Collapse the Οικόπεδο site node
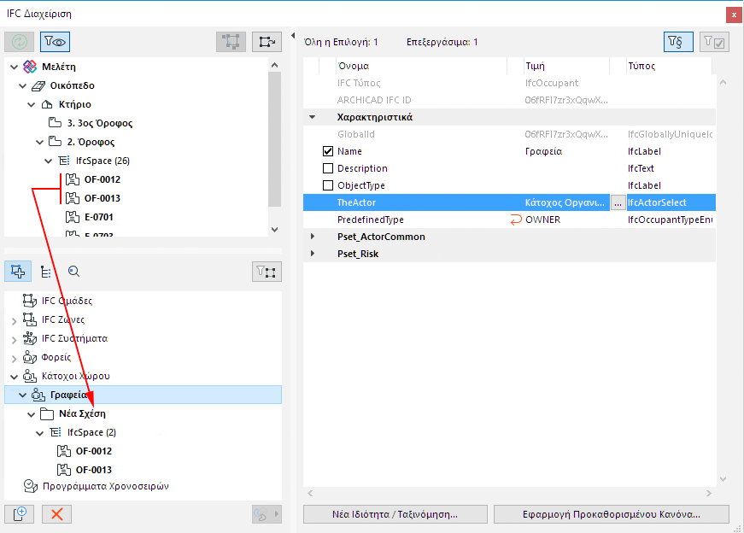 (x=23, y=86)
